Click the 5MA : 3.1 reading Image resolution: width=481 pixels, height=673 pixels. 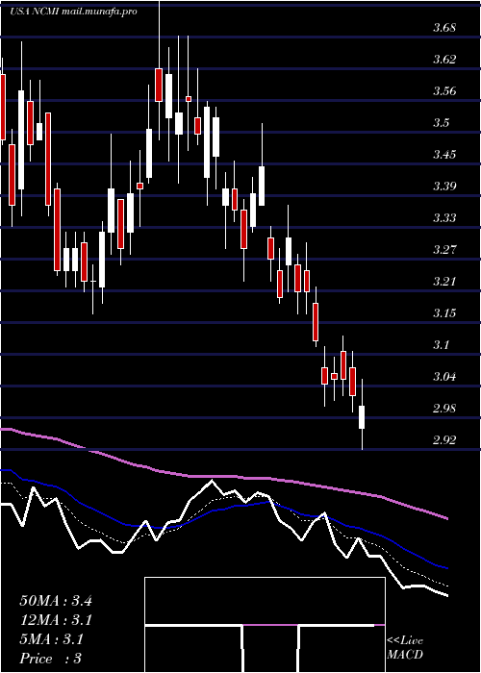pos(51,639)
